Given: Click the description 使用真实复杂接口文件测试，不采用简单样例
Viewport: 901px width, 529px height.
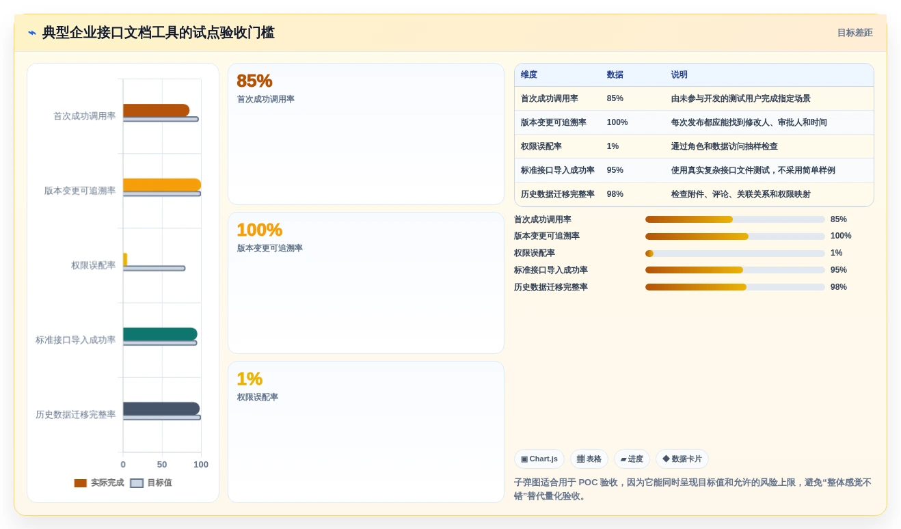Looking at the screenshot, I should (753, 170).
